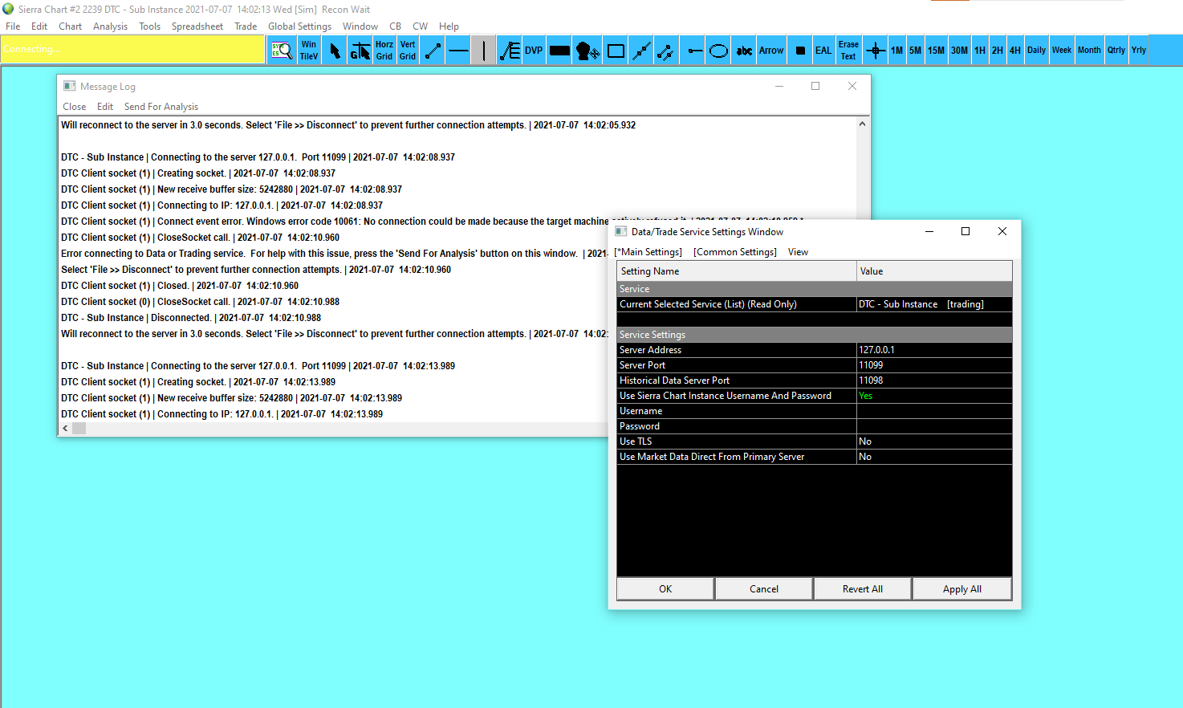1183x708 pixels.
Task: Switch to the Month timeframe
Action: click(x=1089, y=51)
